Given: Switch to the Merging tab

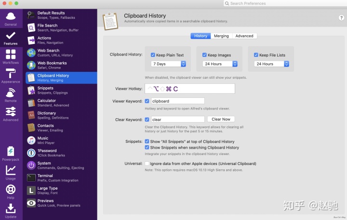Looking at the screenshot, I should point(221,36).
